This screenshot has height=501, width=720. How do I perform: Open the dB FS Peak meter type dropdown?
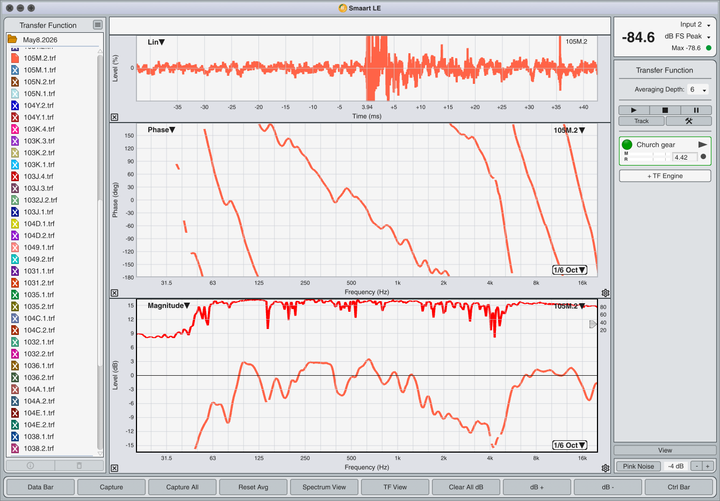pyautogui.click(x=688, y=37)
